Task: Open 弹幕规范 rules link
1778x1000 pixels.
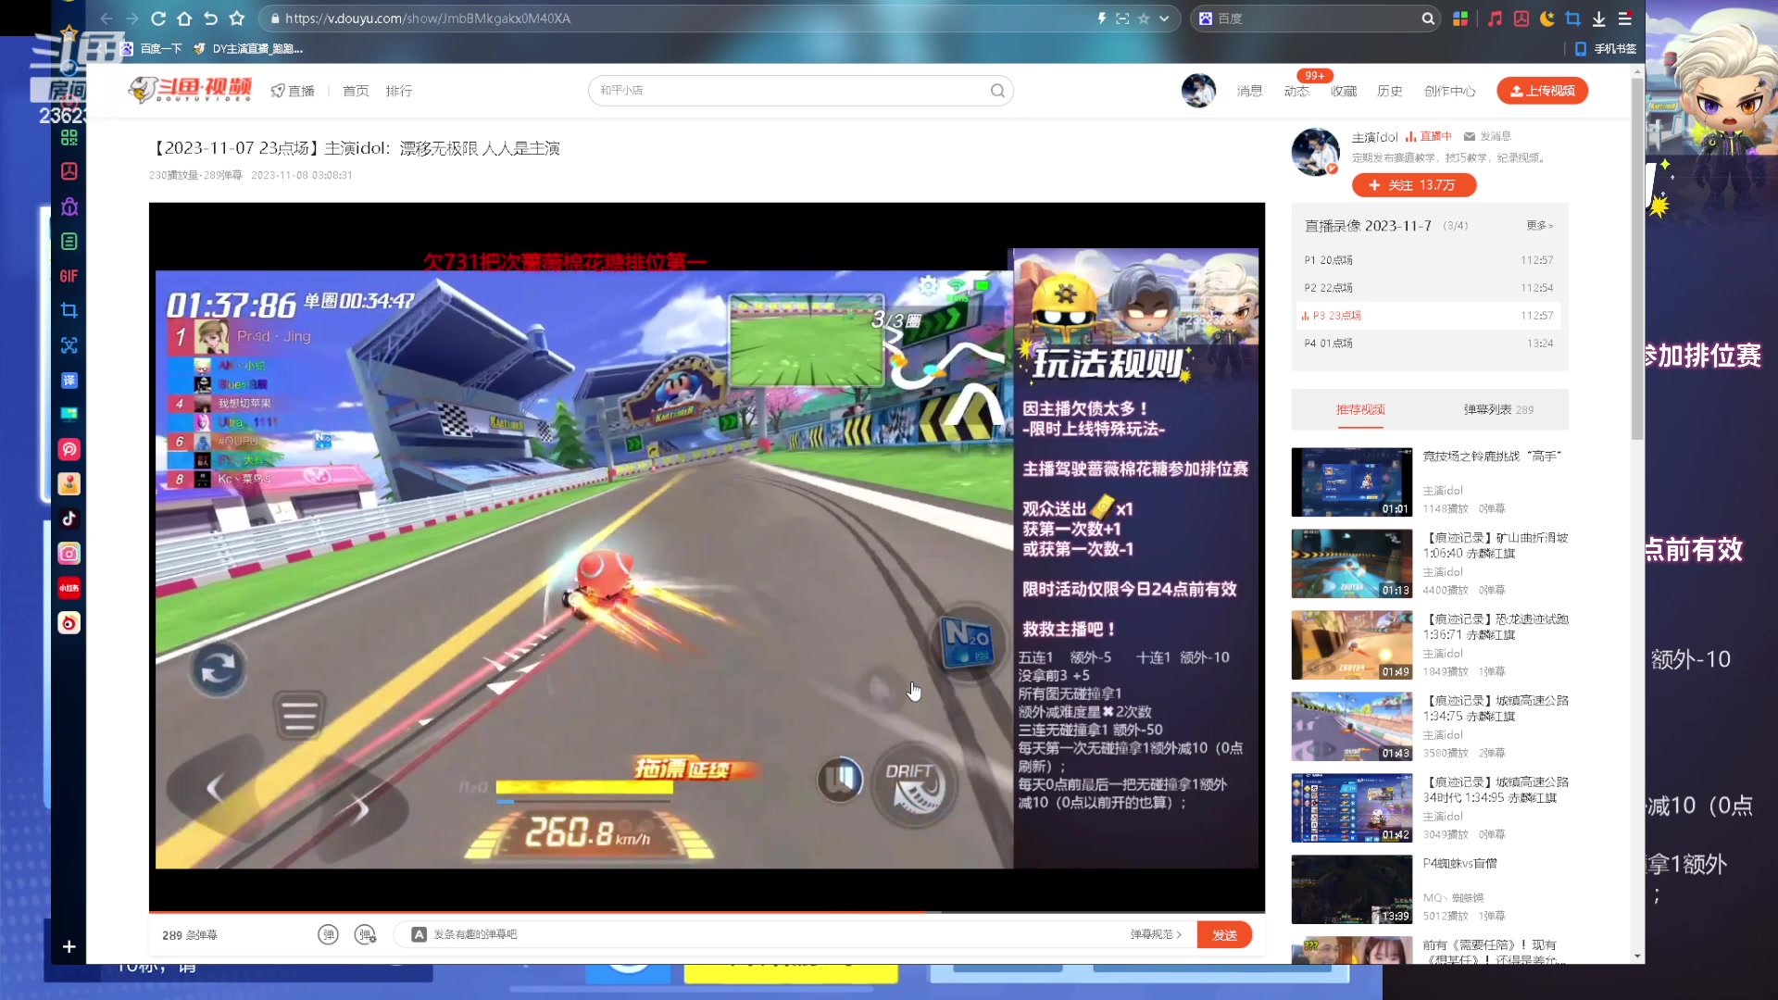Action: [1156, 935]
